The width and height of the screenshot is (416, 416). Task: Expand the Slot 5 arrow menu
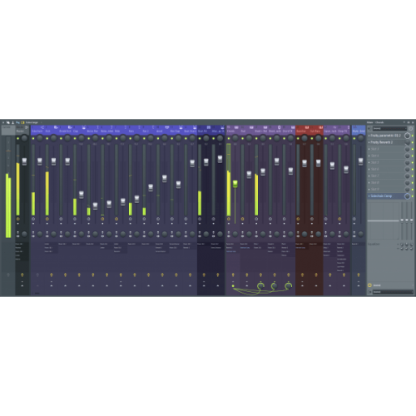tap(369, 162)
